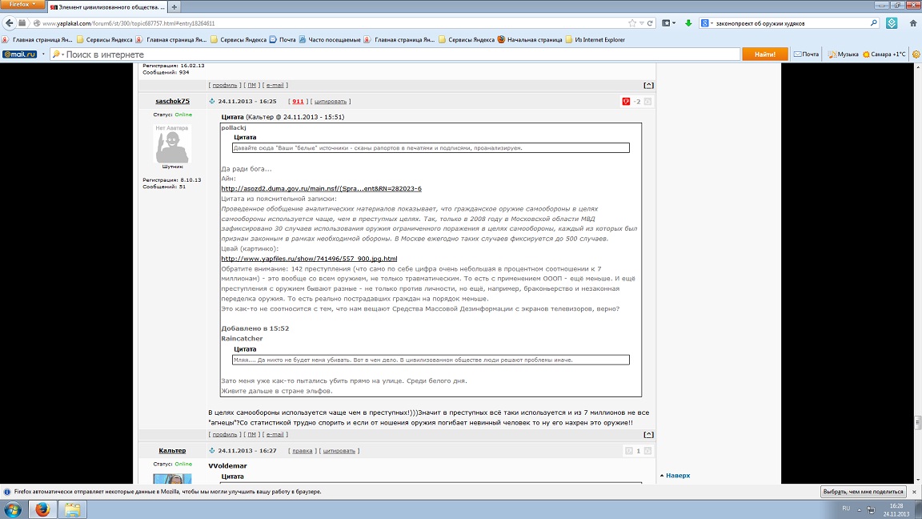Open Firefox from Windows taskbar
The width and height of the screenshot is (922, 519).
[42, 509]
